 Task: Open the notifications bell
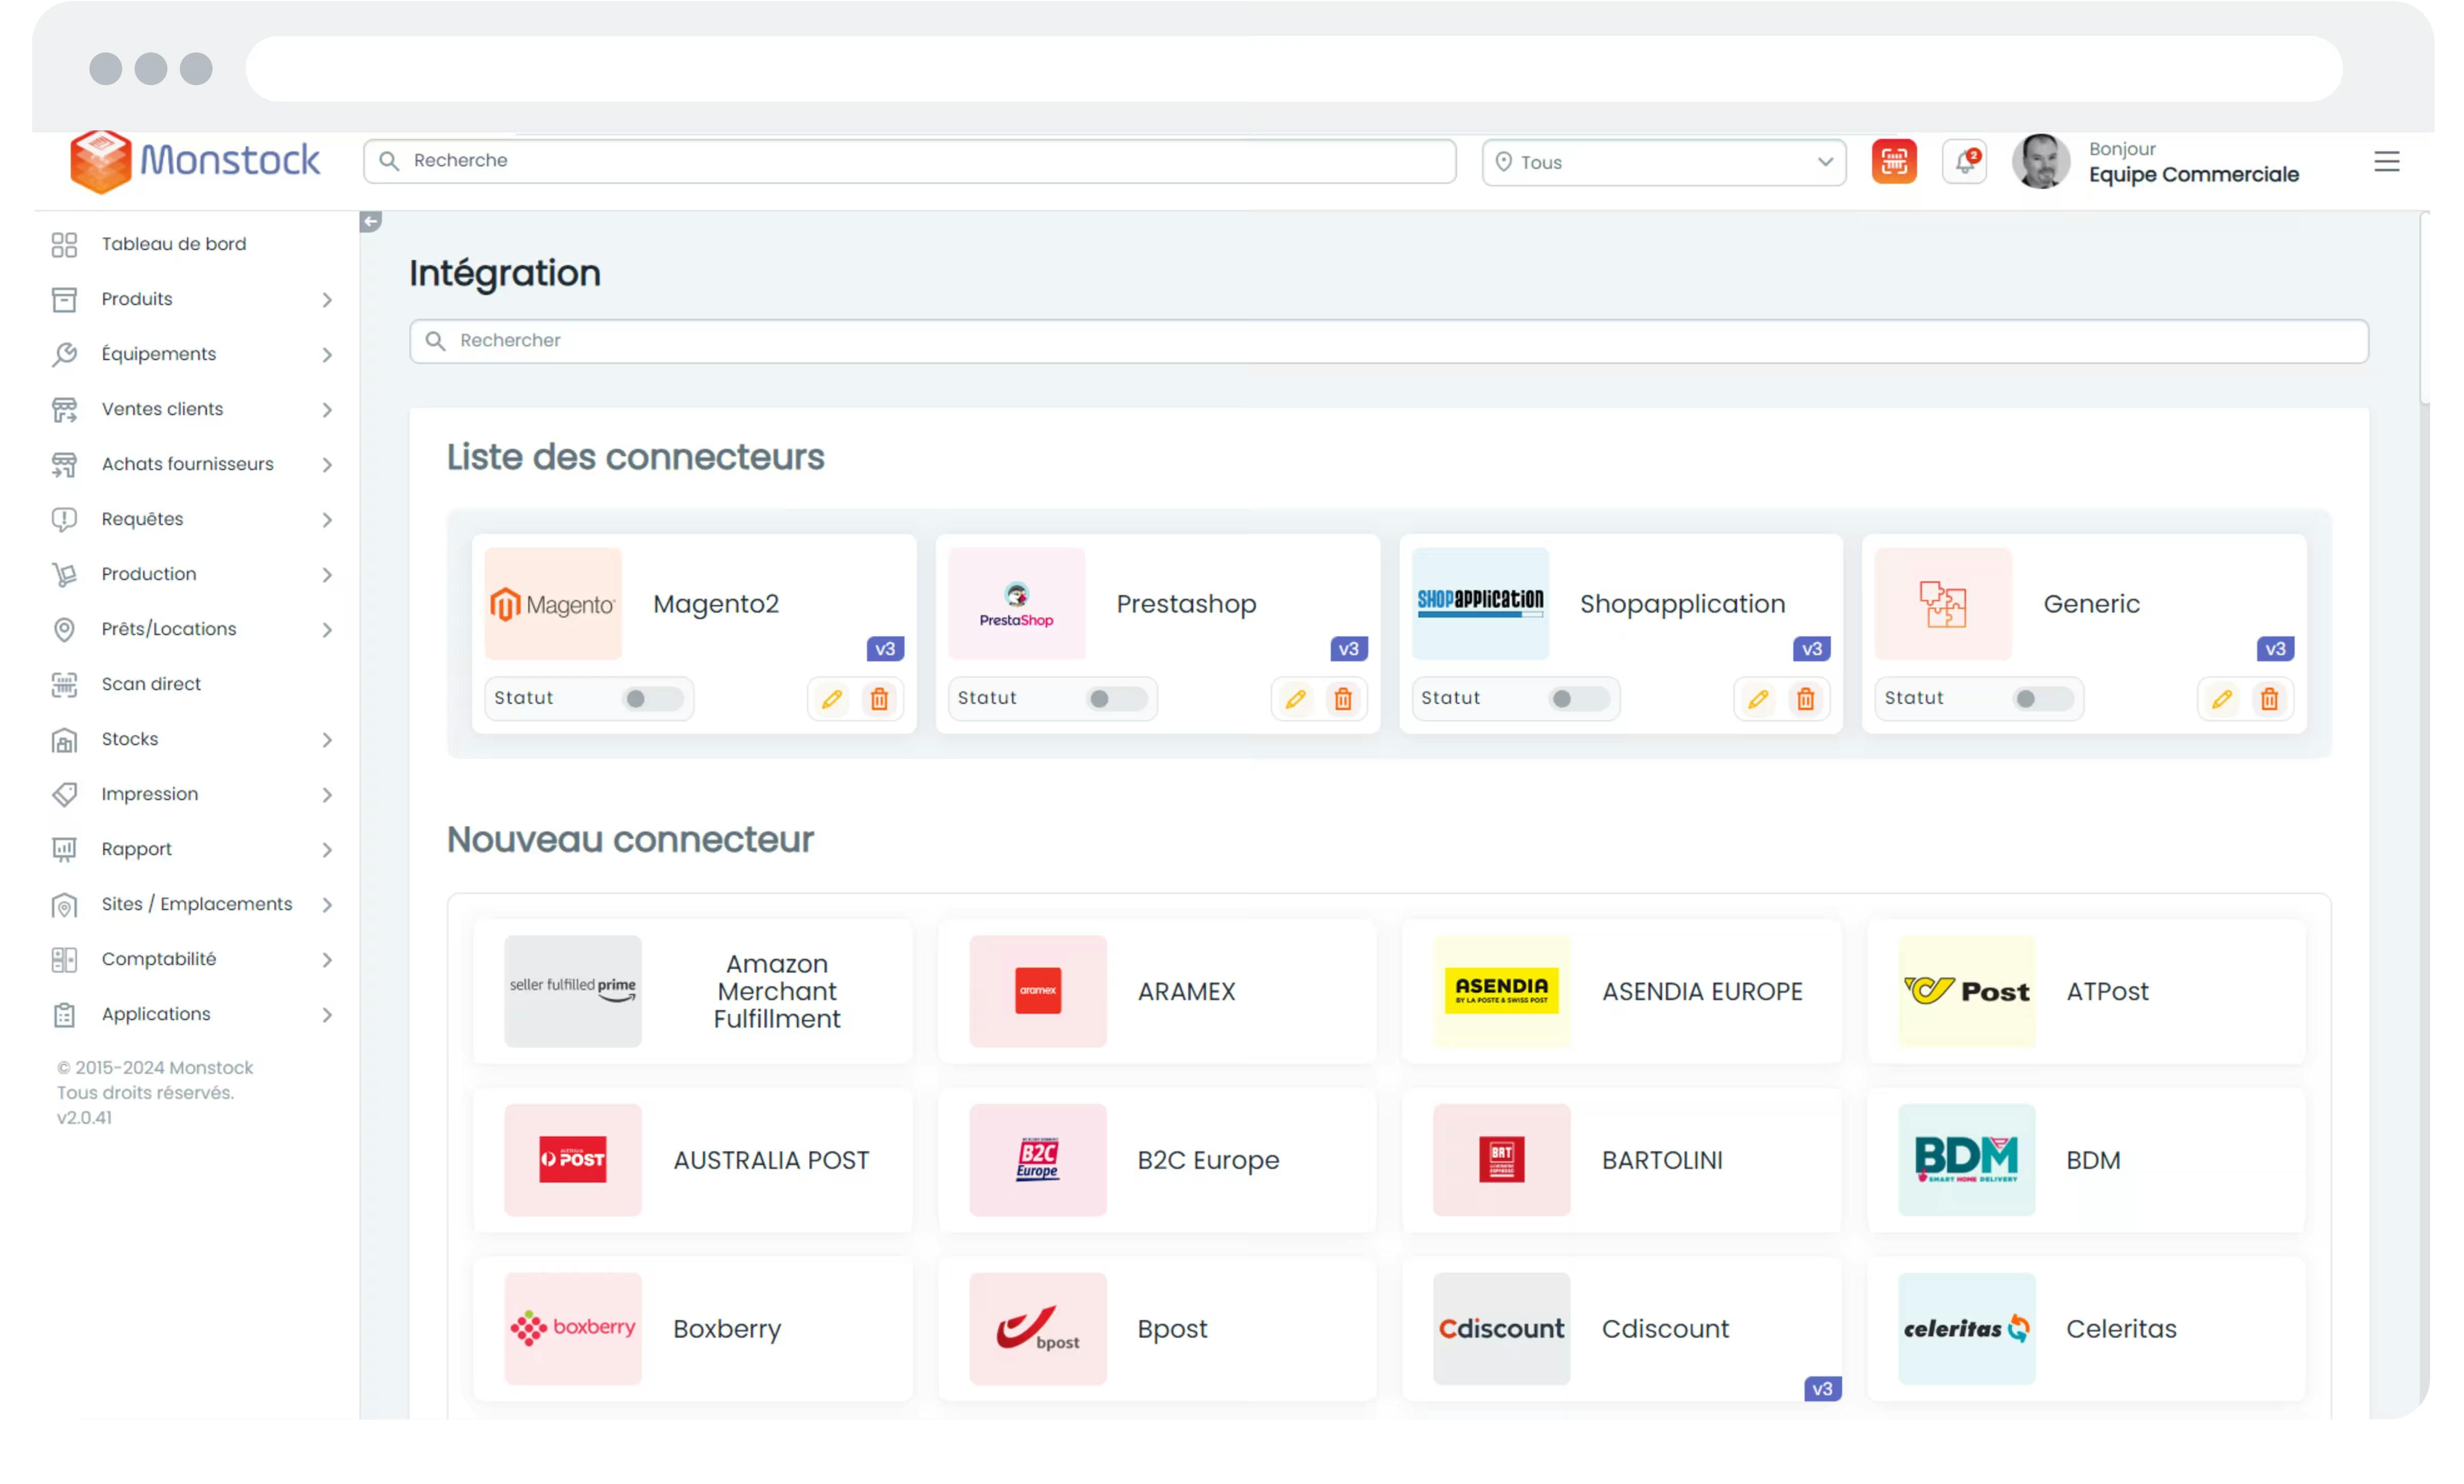coord(1964,161)
